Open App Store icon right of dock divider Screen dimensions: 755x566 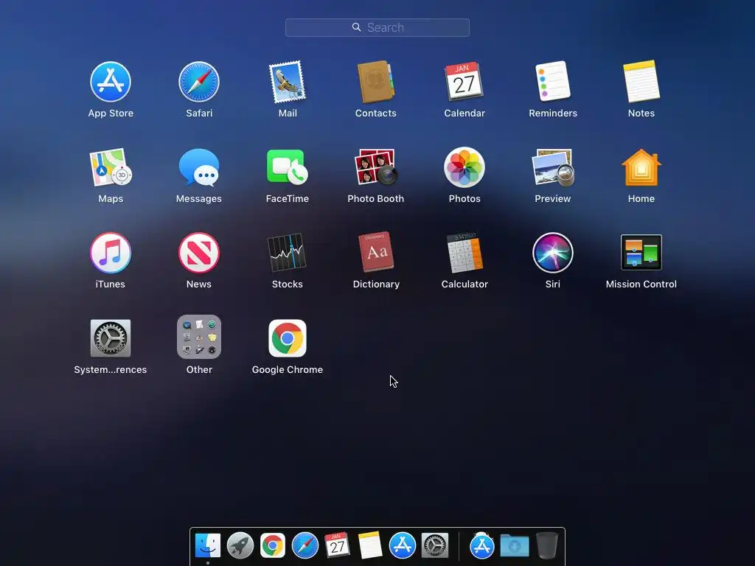click(x=482, y=546)
